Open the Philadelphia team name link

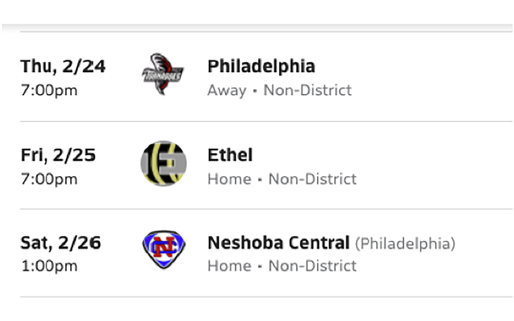(x=261, y=66)
